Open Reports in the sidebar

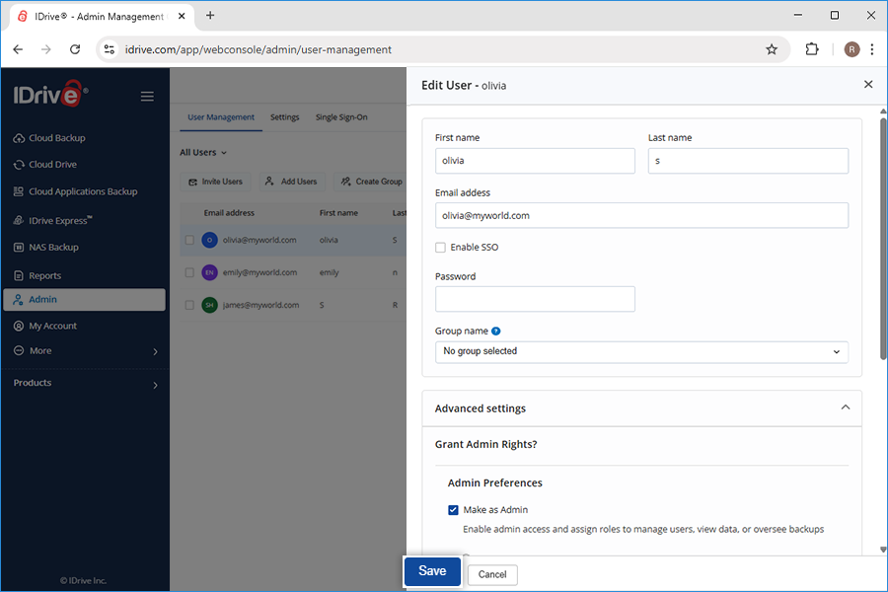(37, 275)
